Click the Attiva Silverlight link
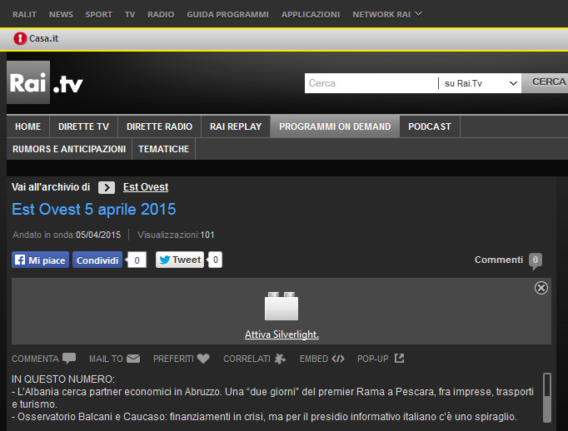 282,334
